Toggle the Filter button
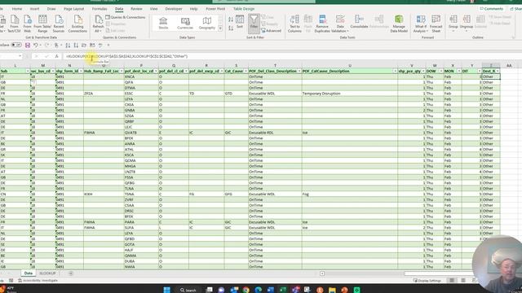Viewport: 522px width, 293px height. pos(254,24)
